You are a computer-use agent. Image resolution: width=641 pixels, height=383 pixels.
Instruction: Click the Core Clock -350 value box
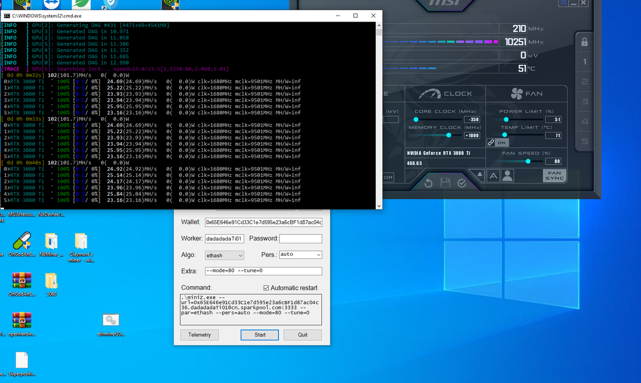(x=472, y=120)
